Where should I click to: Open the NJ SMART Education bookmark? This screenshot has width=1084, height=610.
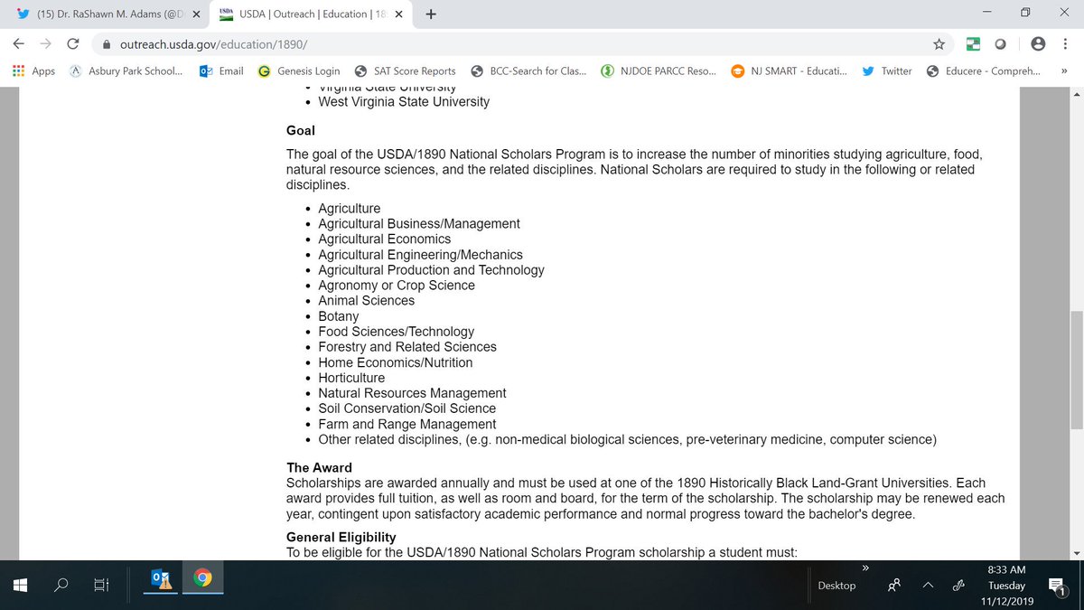coord(790,70)
